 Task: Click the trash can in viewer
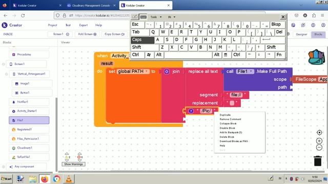pyautogui.click(x=318, y=161)
